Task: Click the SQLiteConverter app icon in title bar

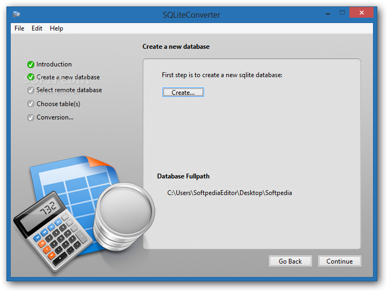Action: (16, 14)
